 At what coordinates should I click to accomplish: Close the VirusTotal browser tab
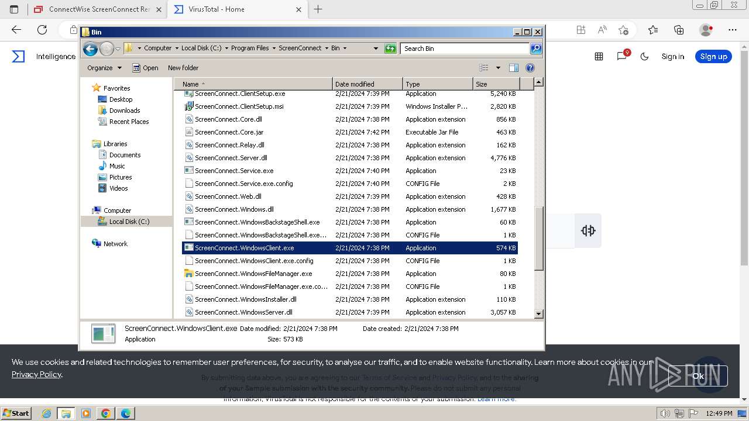point(298,9)
